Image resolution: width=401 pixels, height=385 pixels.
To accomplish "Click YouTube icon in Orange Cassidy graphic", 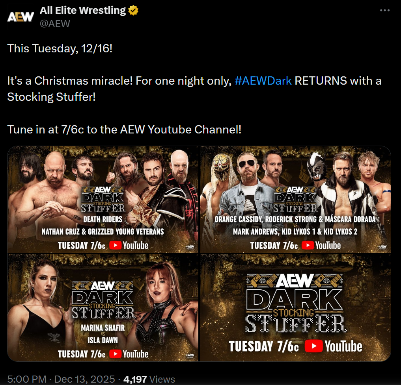I will coord(308,245).
